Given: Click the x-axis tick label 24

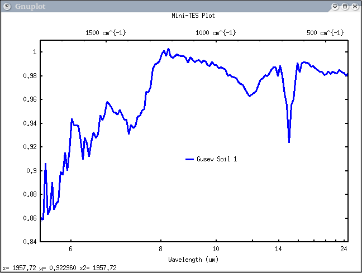Looking at the screenshot, I should coord(344,249).
